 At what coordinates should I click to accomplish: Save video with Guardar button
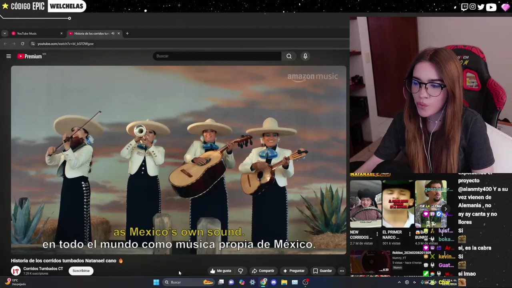322,271
